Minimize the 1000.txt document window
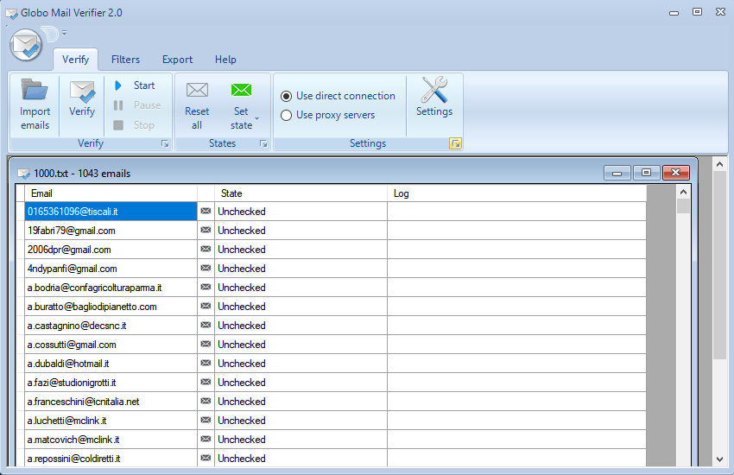The height and width of the screenshot is (475, 734). (617, 173)
